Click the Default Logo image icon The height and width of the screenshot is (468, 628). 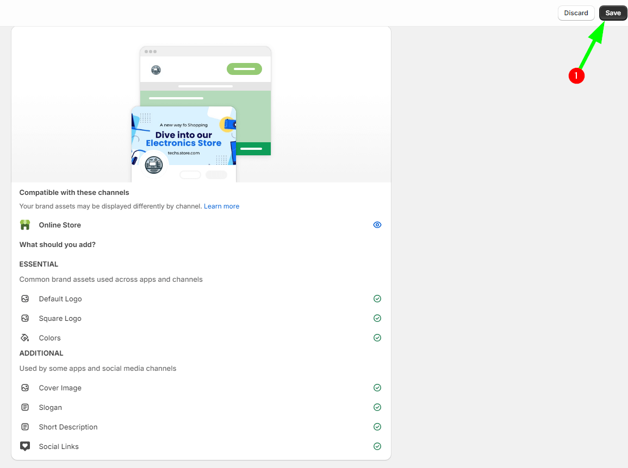25,299
